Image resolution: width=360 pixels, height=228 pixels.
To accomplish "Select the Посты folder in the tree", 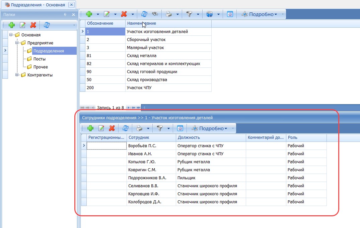I will click(39, 59).
